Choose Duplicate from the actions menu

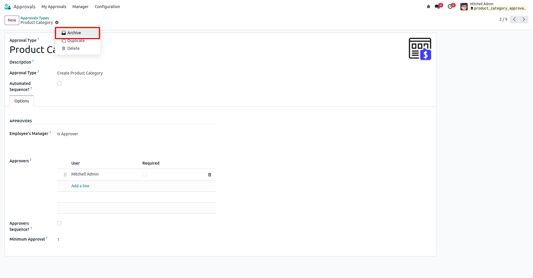[x=78, y=41]
